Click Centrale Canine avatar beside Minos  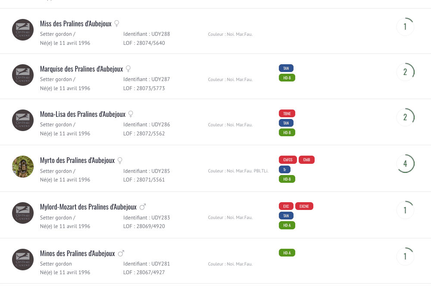(x=23, y=260)
